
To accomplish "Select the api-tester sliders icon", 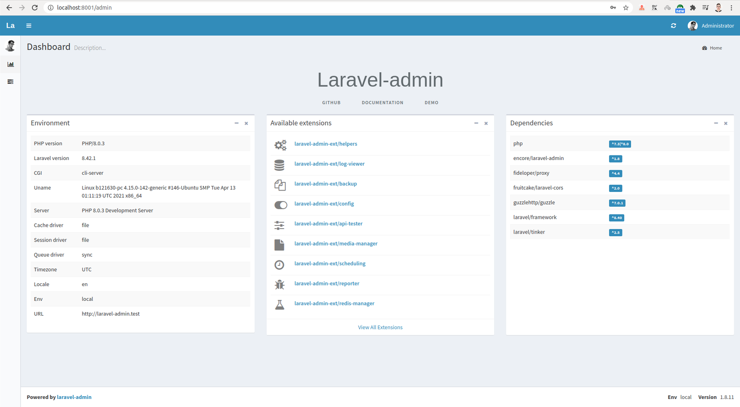I will (279, 225).
